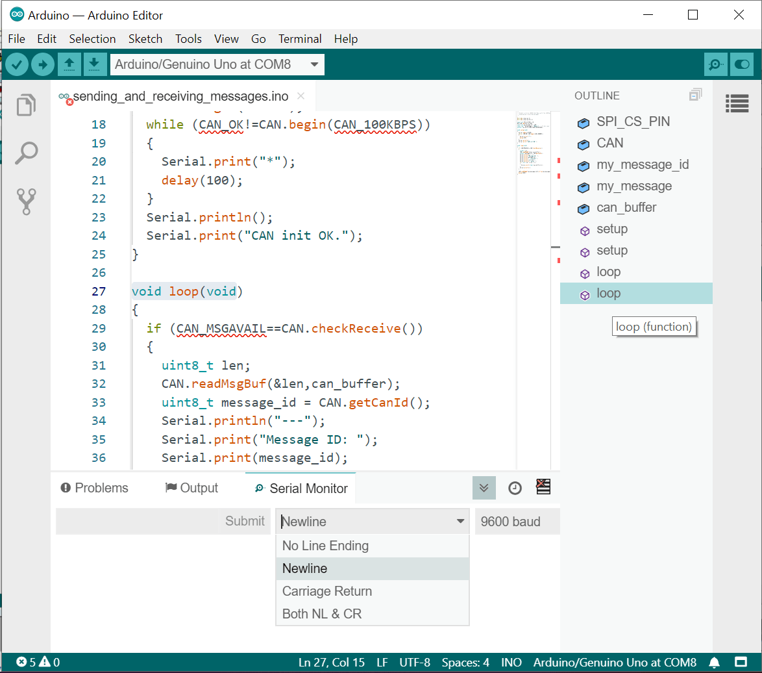Close the sending_and_receiving_messages.ino tab
Screen dimensions: 762x673
301,95
